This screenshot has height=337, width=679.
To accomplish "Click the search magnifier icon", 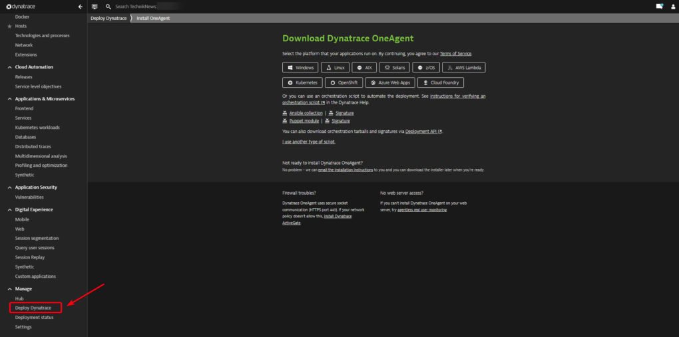I will (108, 6).
